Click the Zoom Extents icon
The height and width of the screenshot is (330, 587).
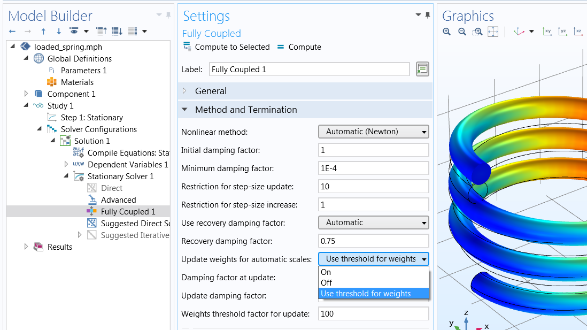493,32
